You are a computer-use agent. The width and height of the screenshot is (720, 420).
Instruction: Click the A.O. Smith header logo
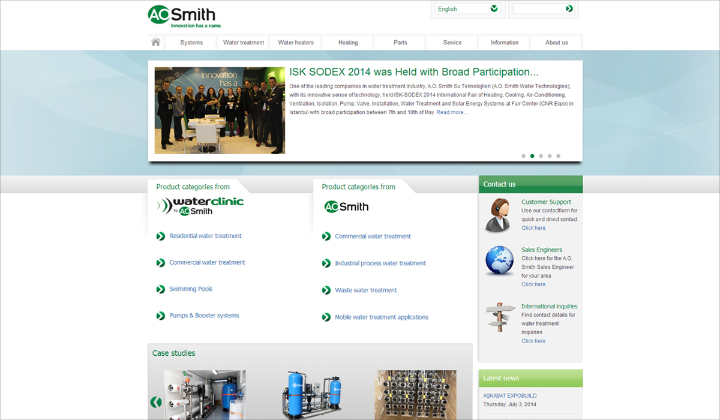185,16
